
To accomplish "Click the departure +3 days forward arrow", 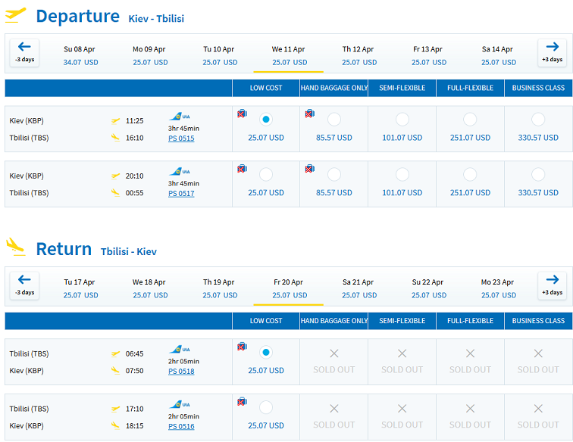I will tap(552, 53).
